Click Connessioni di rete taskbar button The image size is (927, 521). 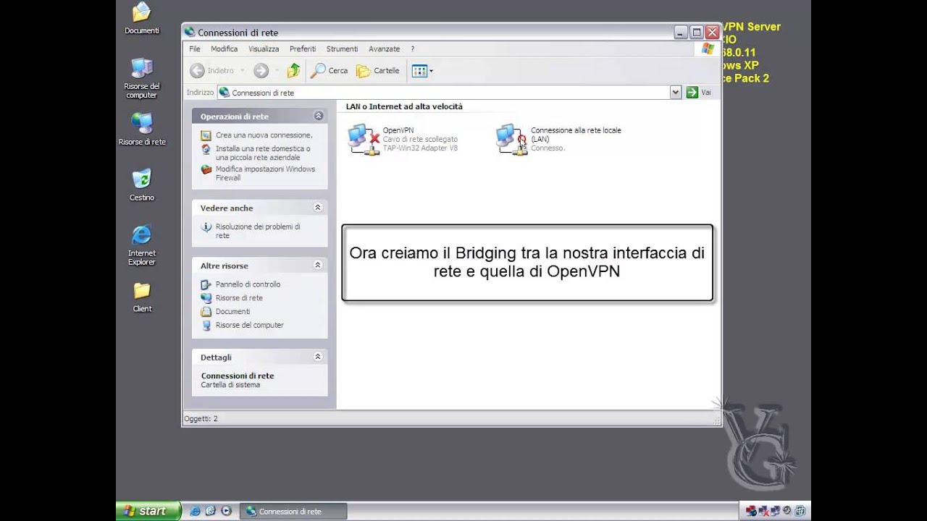(293, 511)
